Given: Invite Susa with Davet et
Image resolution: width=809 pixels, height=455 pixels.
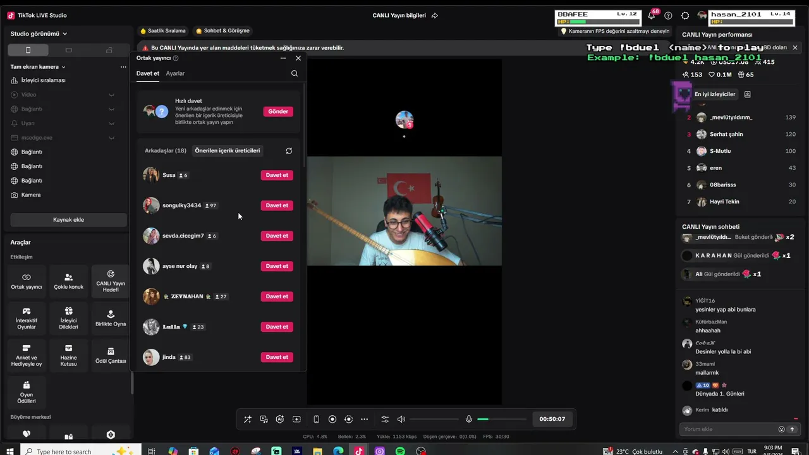Looking at the screenshot, I should coord(277,175).
